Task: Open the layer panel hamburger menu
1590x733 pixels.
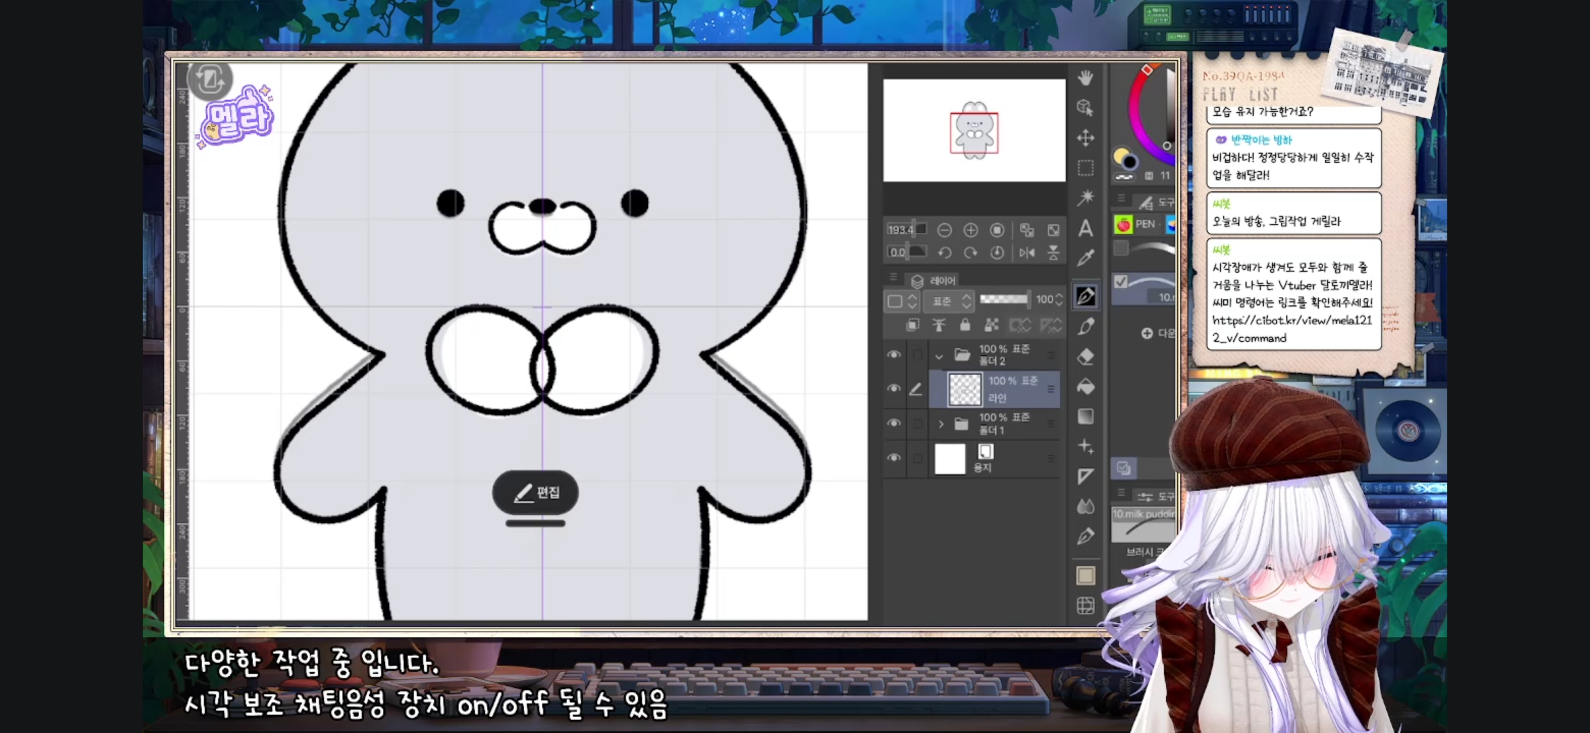Action: point(893,277)
